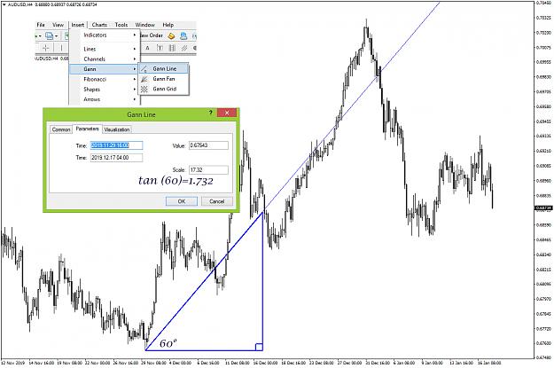The width and height of the screenshot is (554, 368).
Task: Click the Gann Line dialog help question mark
Action: 211,113
